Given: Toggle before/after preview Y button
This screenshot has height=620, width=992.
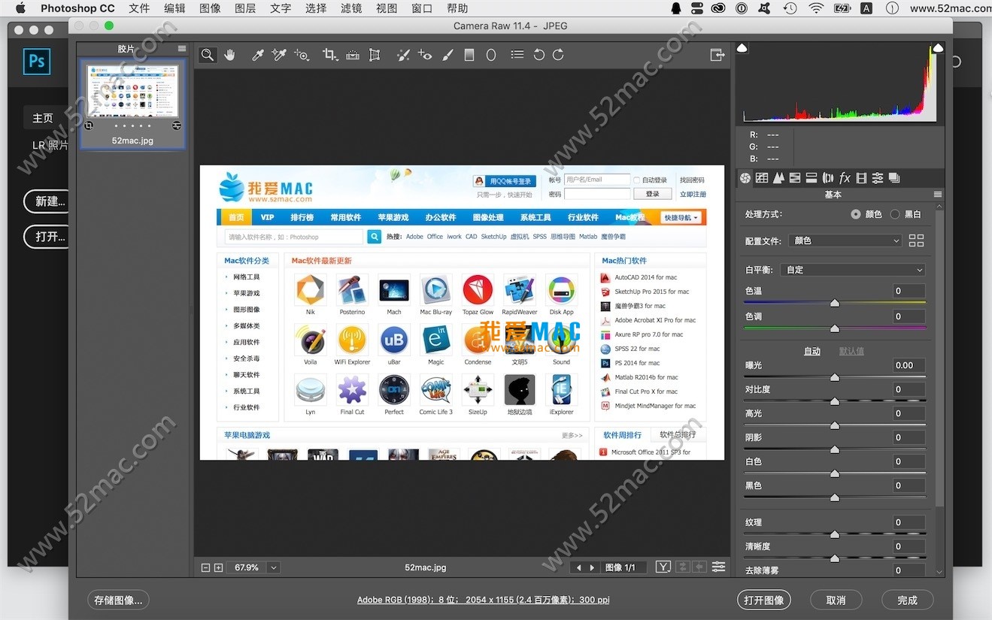Looking at the screenshot, I should coord(663,567).
